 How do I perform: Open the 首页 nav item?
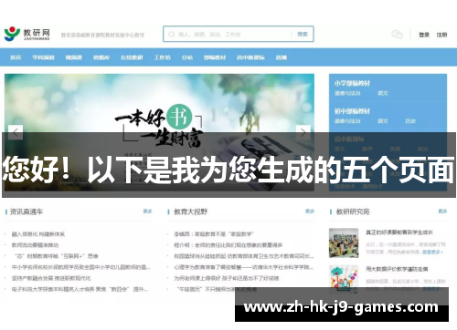point(16,57)
